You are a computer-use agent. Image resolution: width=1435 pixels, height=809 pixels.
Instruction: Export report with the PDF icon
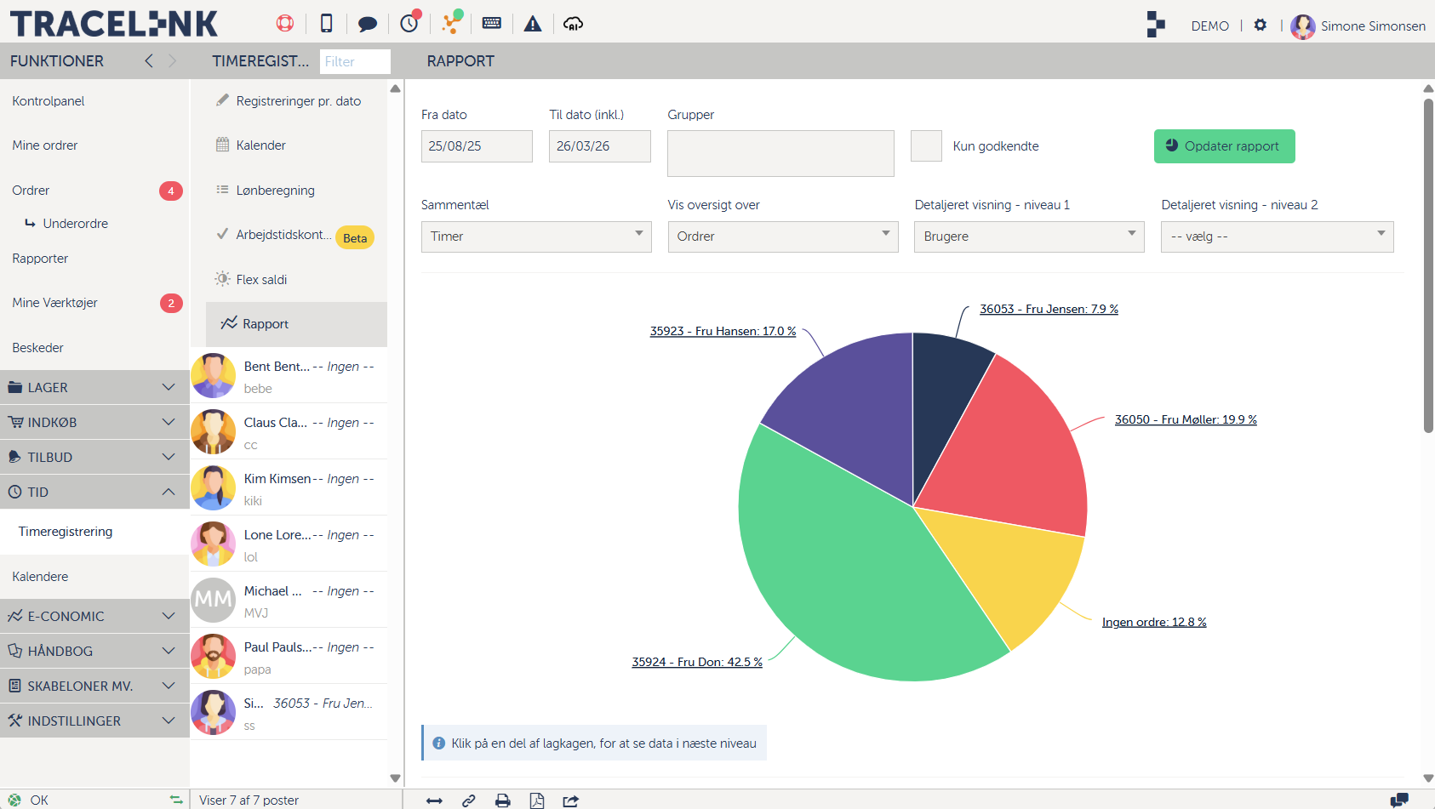pos(537,800)
